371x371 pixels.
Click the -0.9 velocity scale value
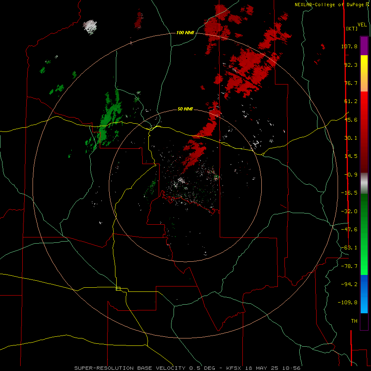tap(351, 175)
